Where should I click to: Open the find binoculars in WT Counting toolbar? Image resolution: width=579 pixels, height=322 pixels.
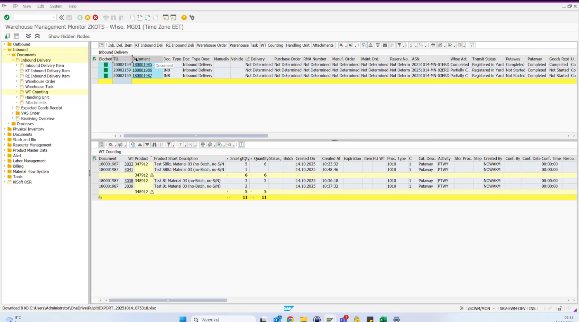click(x=155, y=144)
